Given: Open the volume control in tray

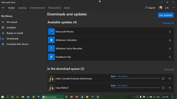Looking at the screenshot, I should 154,97.
